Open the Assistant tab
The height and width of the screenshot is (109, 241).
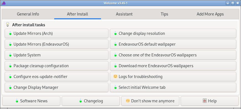tap(124, 14)
